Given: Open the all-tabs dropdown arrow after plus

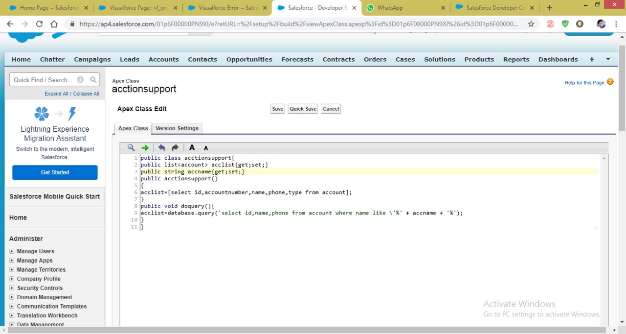Looking at the screenshot, I should pos(608,59).
